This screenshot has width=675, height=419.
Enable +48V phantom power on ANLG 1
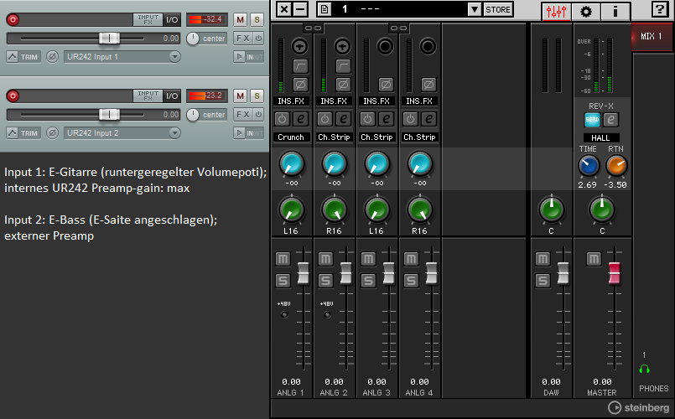click(284, 314)
